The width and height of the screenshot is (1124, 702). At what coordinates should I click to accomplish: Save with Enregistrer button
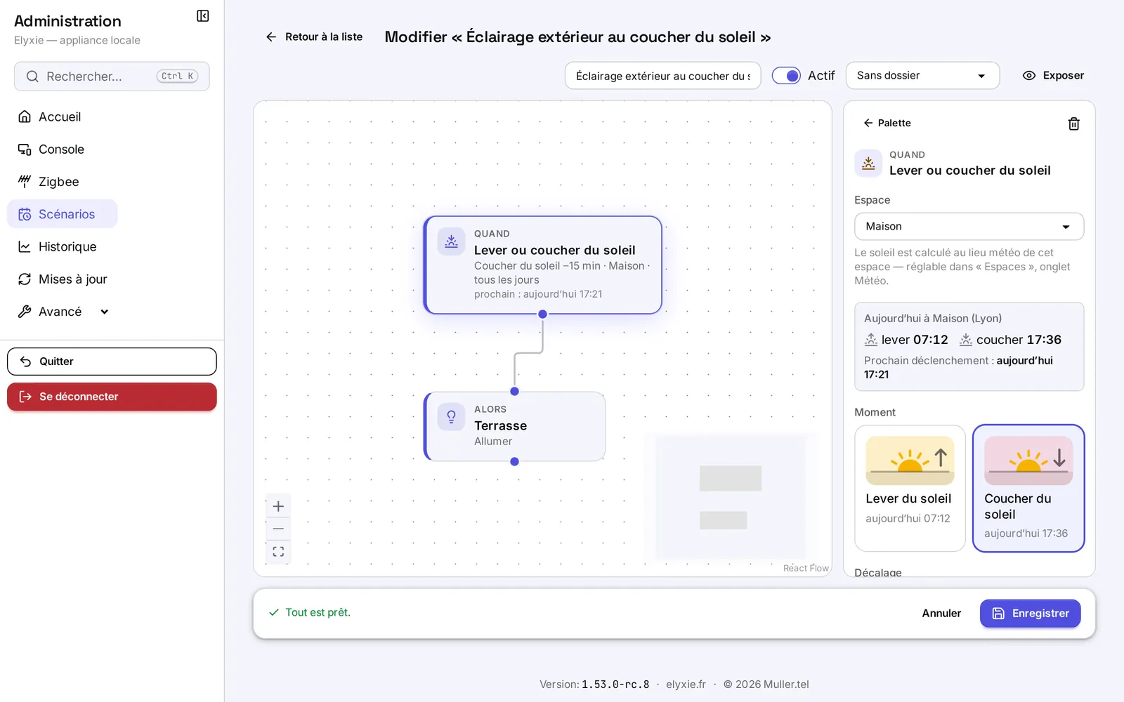click(x=1030, y=614)
